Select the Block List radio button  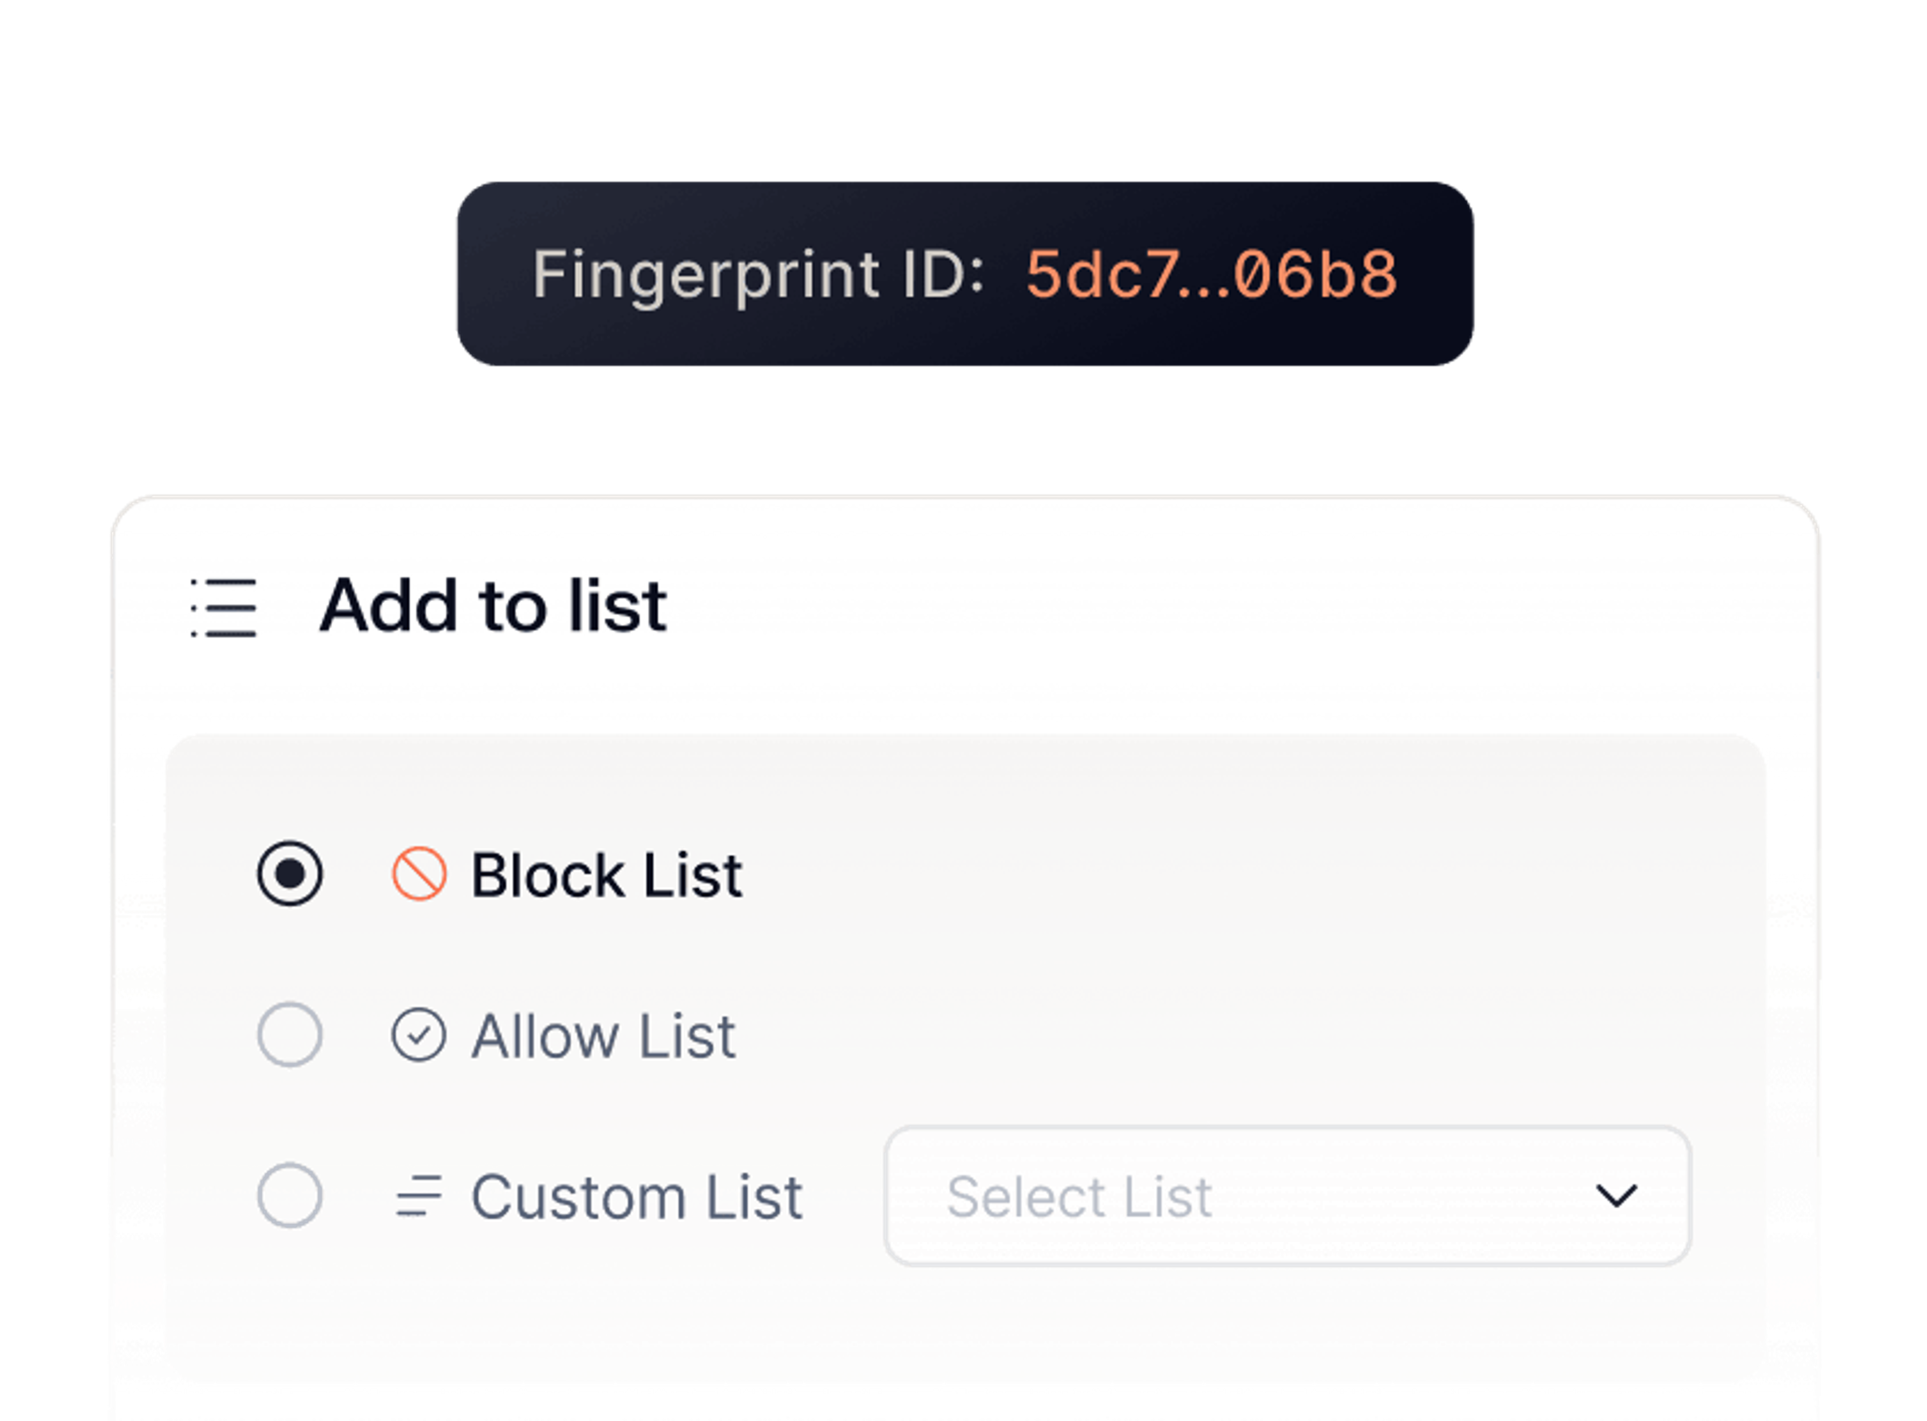click(290, 874)
